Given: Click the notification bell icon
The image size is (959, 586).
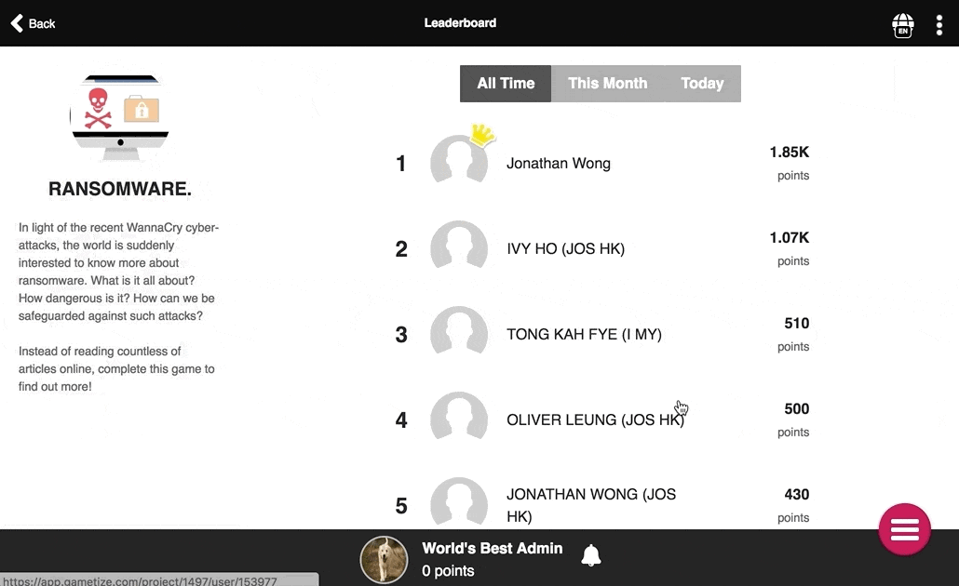Looking at the screenshot, I should [x=591, y=554].
